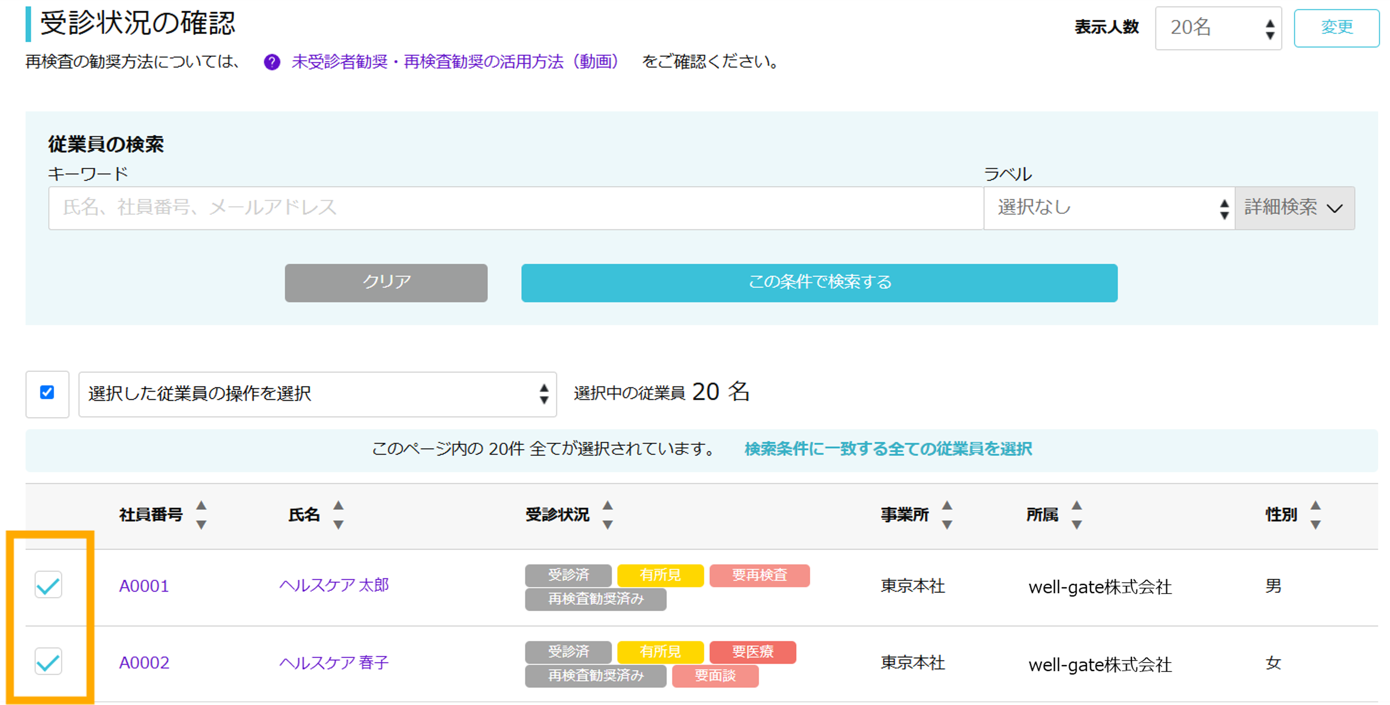Image resolution: width=1390 pixels, height=705 pixels.
Task: Click 有所見 tag in A0001 row
Action: coord(660,575)
